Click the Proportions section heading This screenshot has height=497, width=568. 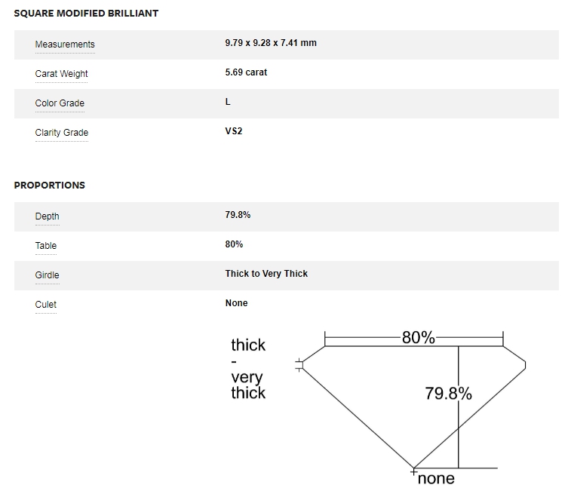[x=50, y=186]
